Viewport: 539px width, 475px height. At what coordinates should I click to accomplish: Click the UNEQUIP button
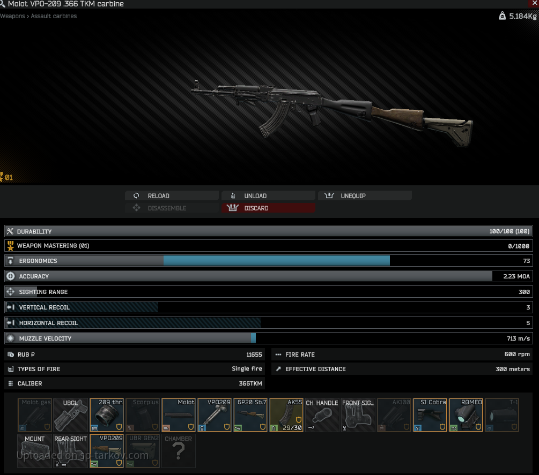[x=365, y=195]
